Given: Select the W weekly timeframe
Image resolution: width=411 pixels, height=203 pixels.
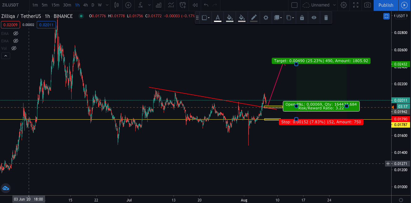Looking at the screenshot, I should tap(100, 5).
